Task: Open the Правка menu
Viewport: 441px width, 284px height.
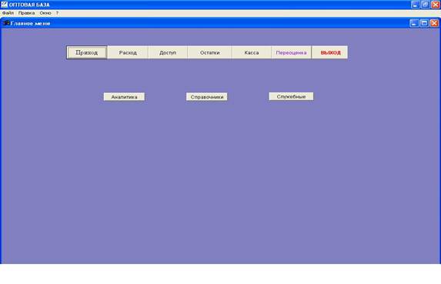Action: (26, 13)
